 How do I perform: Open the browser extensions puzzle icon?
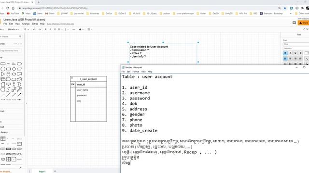[x=302, y=8]
